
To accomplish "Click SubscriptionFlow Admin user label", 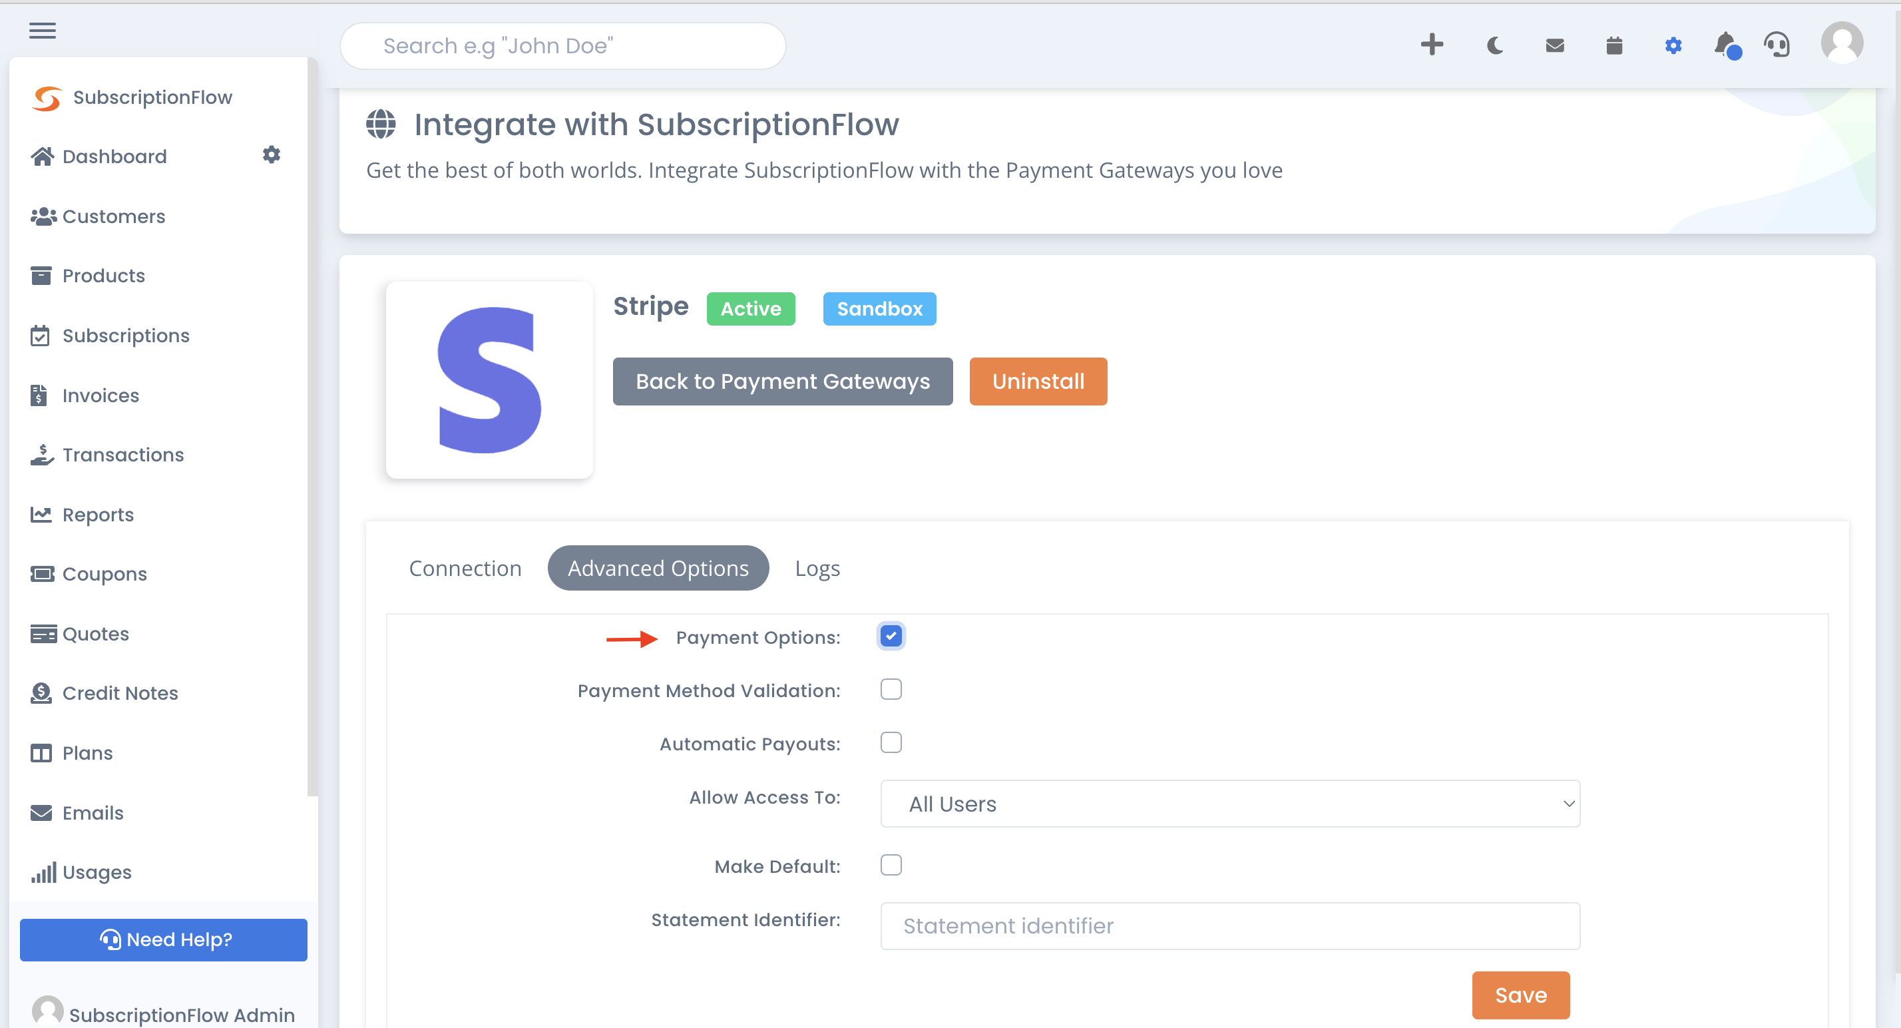I will [182, 1015].
